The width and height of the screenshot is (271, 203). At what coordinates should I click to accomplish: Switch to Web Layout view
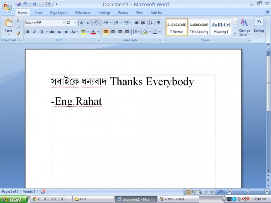[x=200, y=192]
